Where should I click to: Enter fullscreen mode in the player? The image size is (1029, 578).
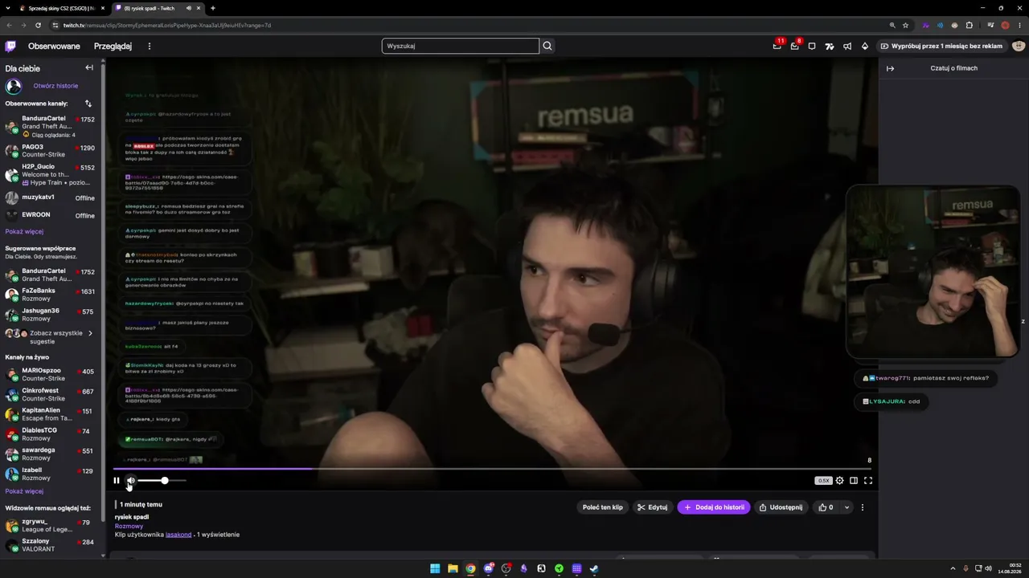click(868, 481)
